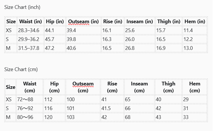This screenshot has width=213, height=131.
Task: Click the S rise cell 41.5
Action: (x=112, y=108)
